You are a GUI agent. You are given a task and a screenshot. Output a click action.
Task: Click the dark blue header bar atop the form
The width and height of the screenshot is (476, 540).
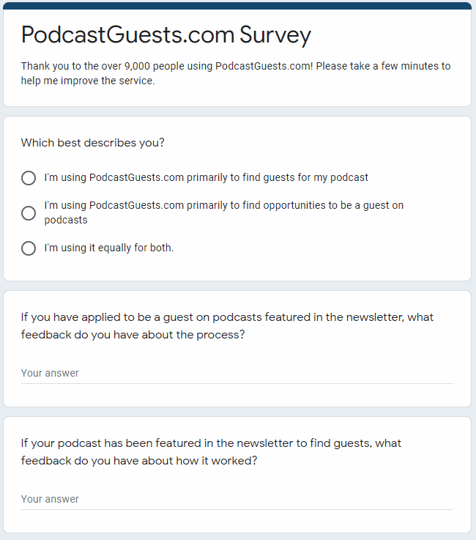coord(237,6)
